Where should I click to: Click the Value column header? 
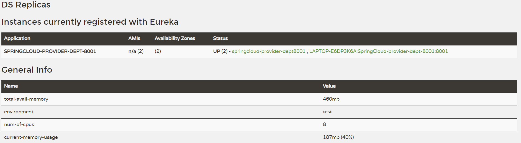coord(329,86)
